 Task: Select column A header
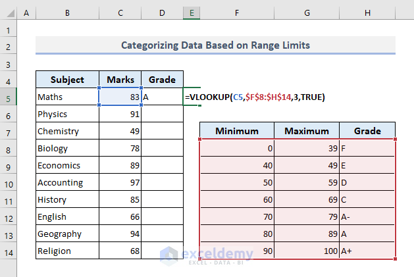26,13
